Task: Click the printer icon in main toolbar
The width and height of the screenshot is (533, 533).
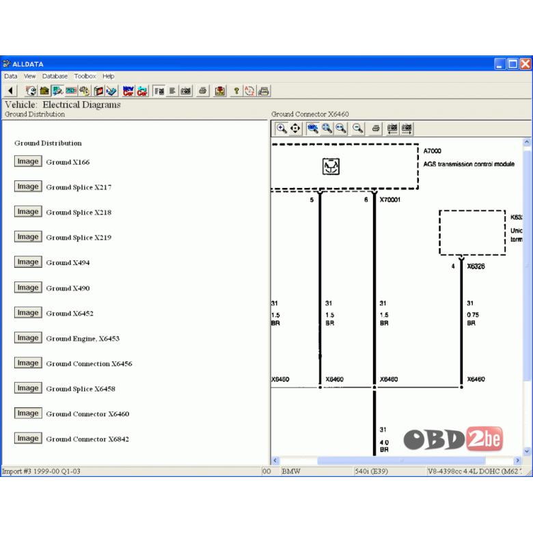Action: click(202, 91)
